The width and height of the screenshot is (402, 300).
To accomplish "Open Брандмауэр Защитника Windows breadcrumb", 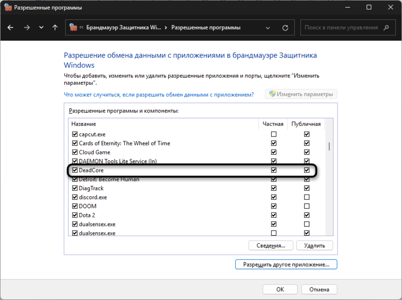I will (123, 28).
